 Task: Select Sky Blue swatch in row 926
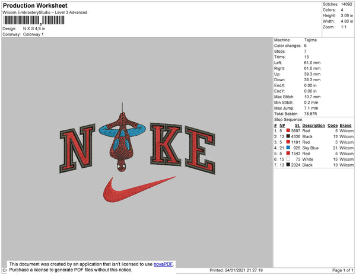pyautogui.click(x=288, y=148)
